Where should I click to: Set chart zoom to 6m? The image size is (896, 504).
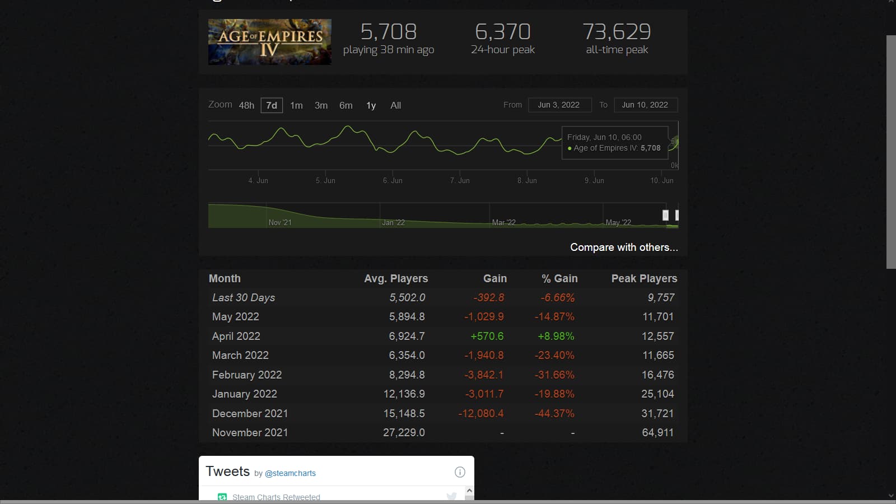coord(346,105)
